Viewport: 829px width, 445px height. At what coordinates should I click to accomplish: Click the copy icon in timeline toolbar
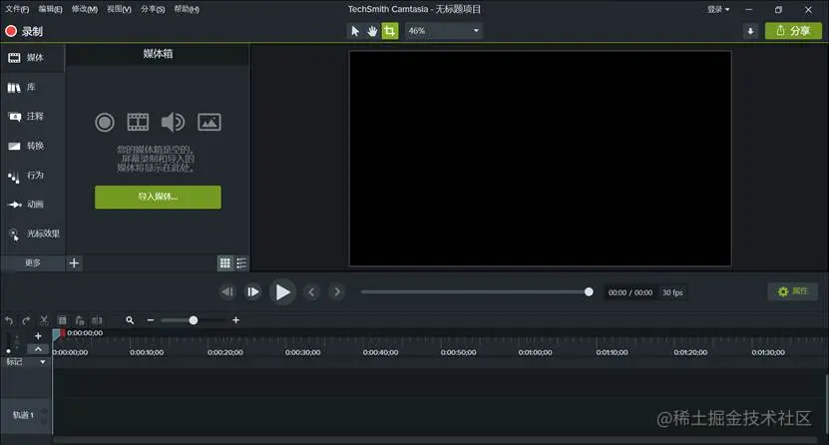click(x=62, y=320)
